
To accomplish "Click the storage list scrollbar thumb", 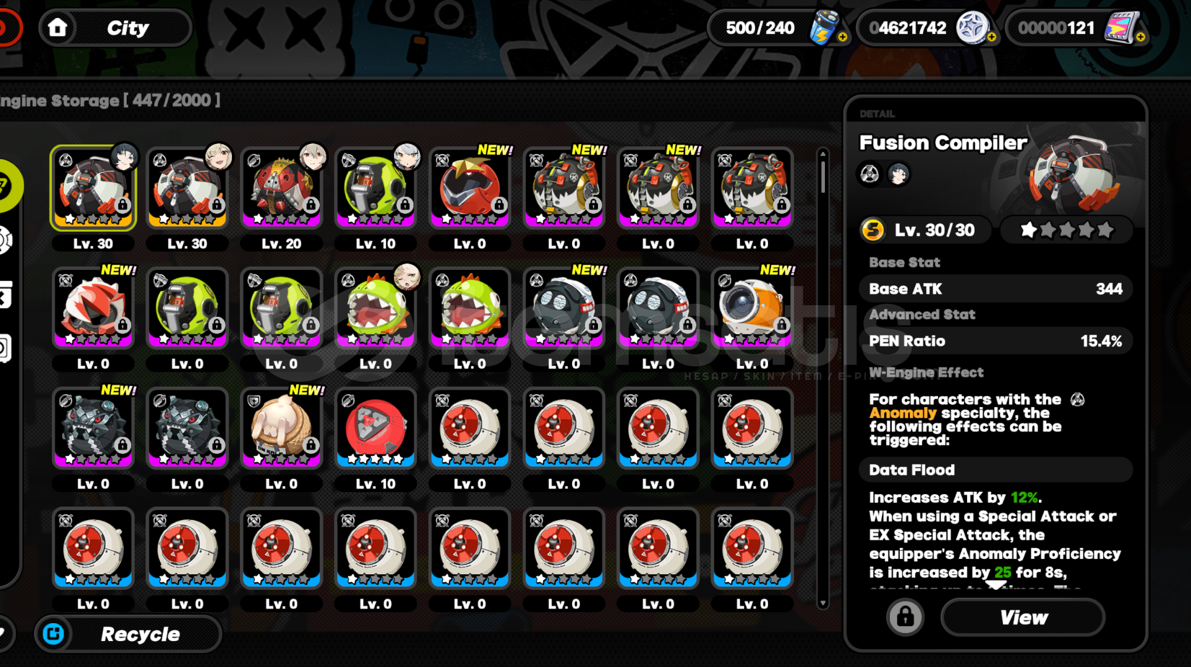I will 822,176.
